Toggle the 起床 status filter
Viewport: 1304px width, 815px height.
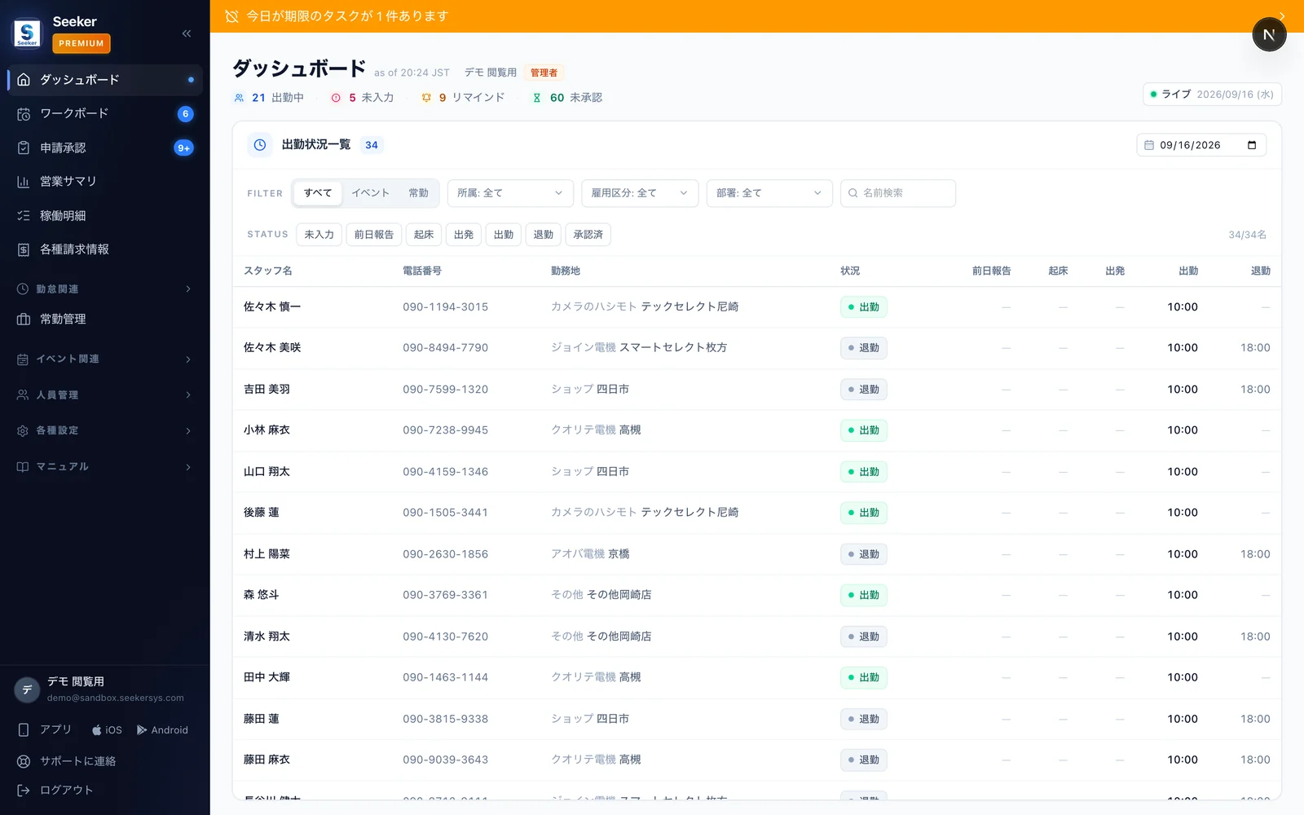click(x=424, y=235)
